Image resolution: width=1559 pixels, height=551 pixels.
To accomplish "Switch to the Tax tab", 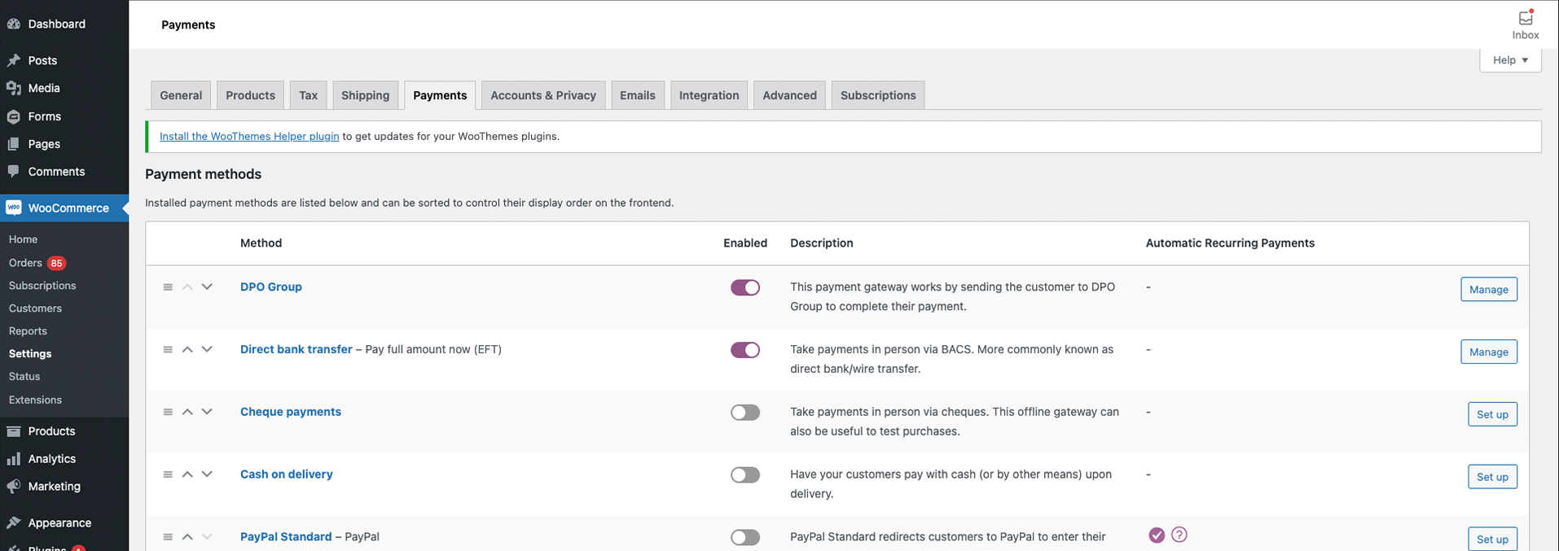I will pos(308,95).
